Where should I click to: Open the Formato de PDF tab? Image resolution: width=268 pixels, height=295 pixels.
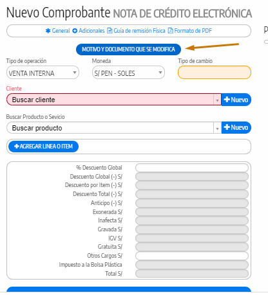pos(190,31)
